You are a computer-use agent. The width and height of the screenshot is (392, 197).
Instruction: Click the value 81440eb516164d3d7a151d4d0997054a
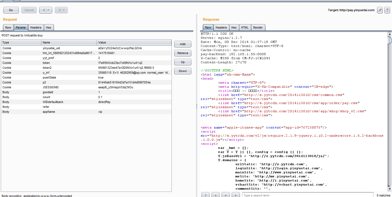[124, 82]
